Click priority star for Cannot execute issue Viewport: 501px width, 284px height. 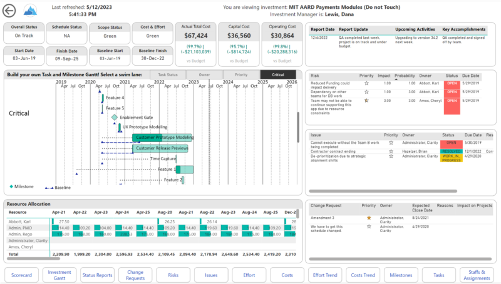(x=391, y=143)
